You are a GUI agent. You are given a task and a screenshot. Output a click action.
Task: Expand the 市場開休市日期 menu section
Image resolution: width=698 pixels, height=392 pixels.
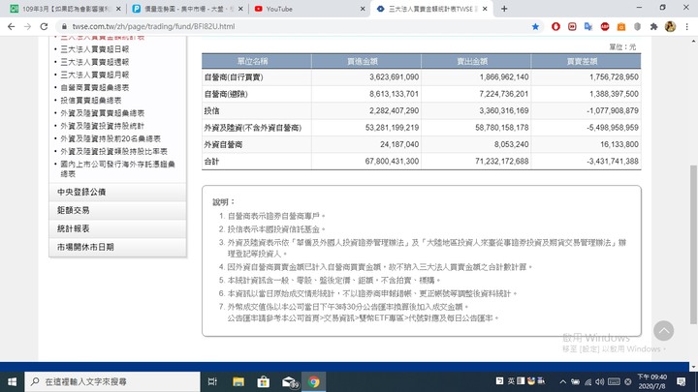click(x=117, y=247)
